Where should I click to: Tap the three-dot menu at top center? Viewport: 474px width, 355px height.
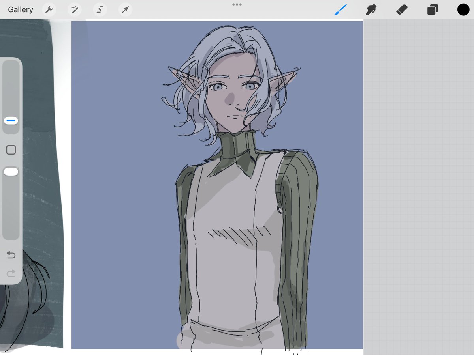point(237,4)
